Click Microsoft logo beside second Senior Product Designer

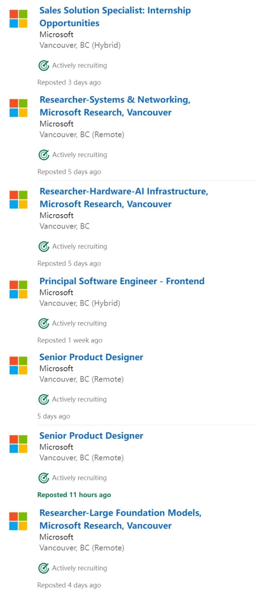(18, 444)
